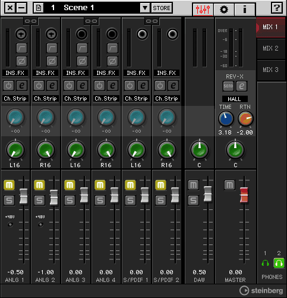Toggle stereo link for S/PDIF 1 and 2
287x298 pixels.
pyautogui.click(x=152, y=21)
